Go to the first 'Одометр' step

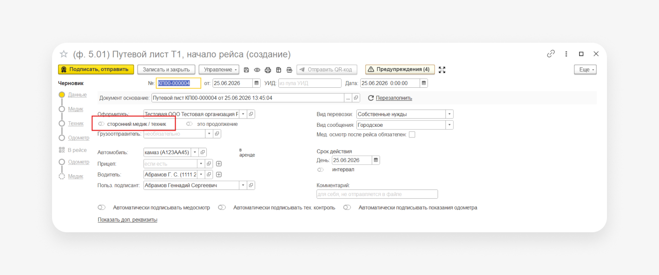[x=79, y=138]
